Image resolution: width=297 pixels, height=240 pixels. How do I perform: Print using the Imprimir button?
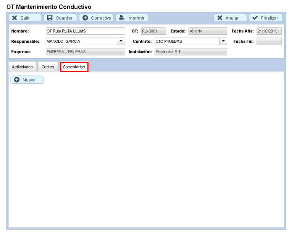tap(132, 18)
